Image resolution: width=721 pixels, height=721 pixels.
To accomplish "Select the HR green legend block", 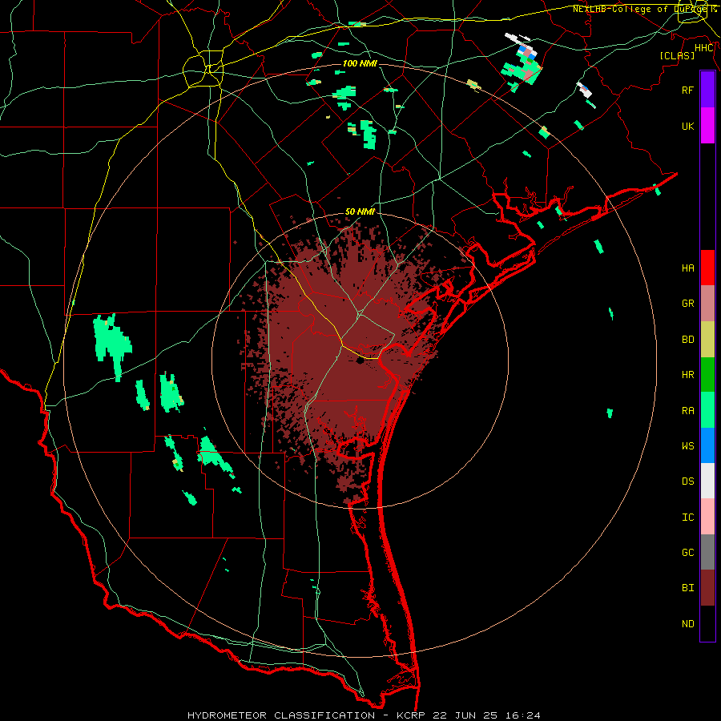I will tap(707, 374).
